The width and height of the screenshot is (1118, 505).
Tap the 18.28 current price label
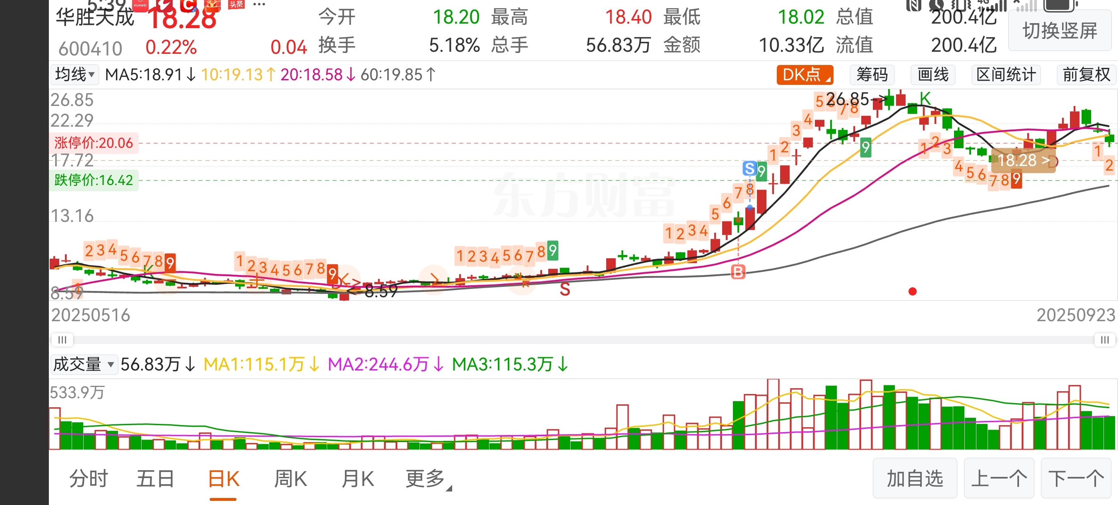coord(1023,161)
